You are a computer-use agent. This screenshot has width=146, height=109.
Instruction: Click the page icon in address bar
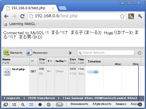coord(31,16)
